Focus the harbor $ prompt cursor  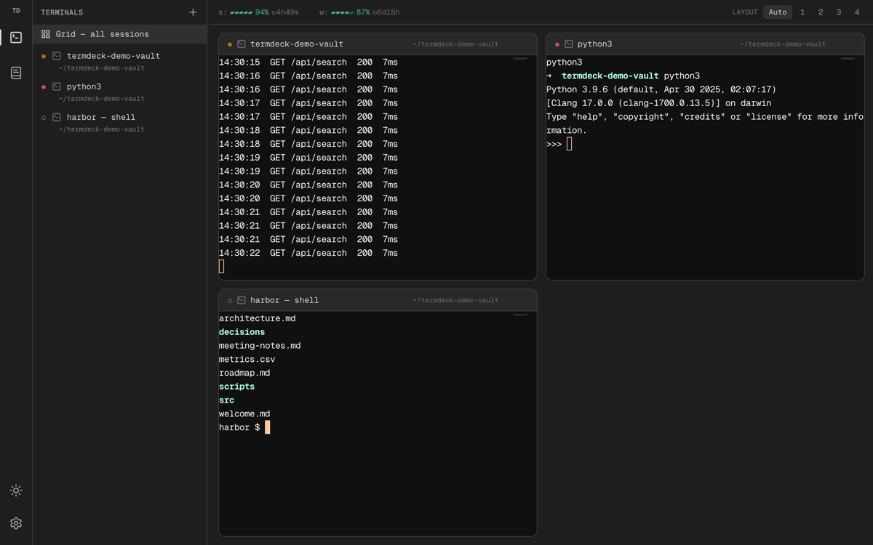pyautogui.click(x=267, y=427)
